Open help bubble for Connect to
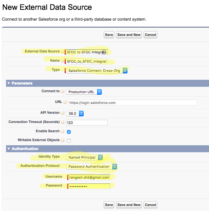 [x=62, y=91]
